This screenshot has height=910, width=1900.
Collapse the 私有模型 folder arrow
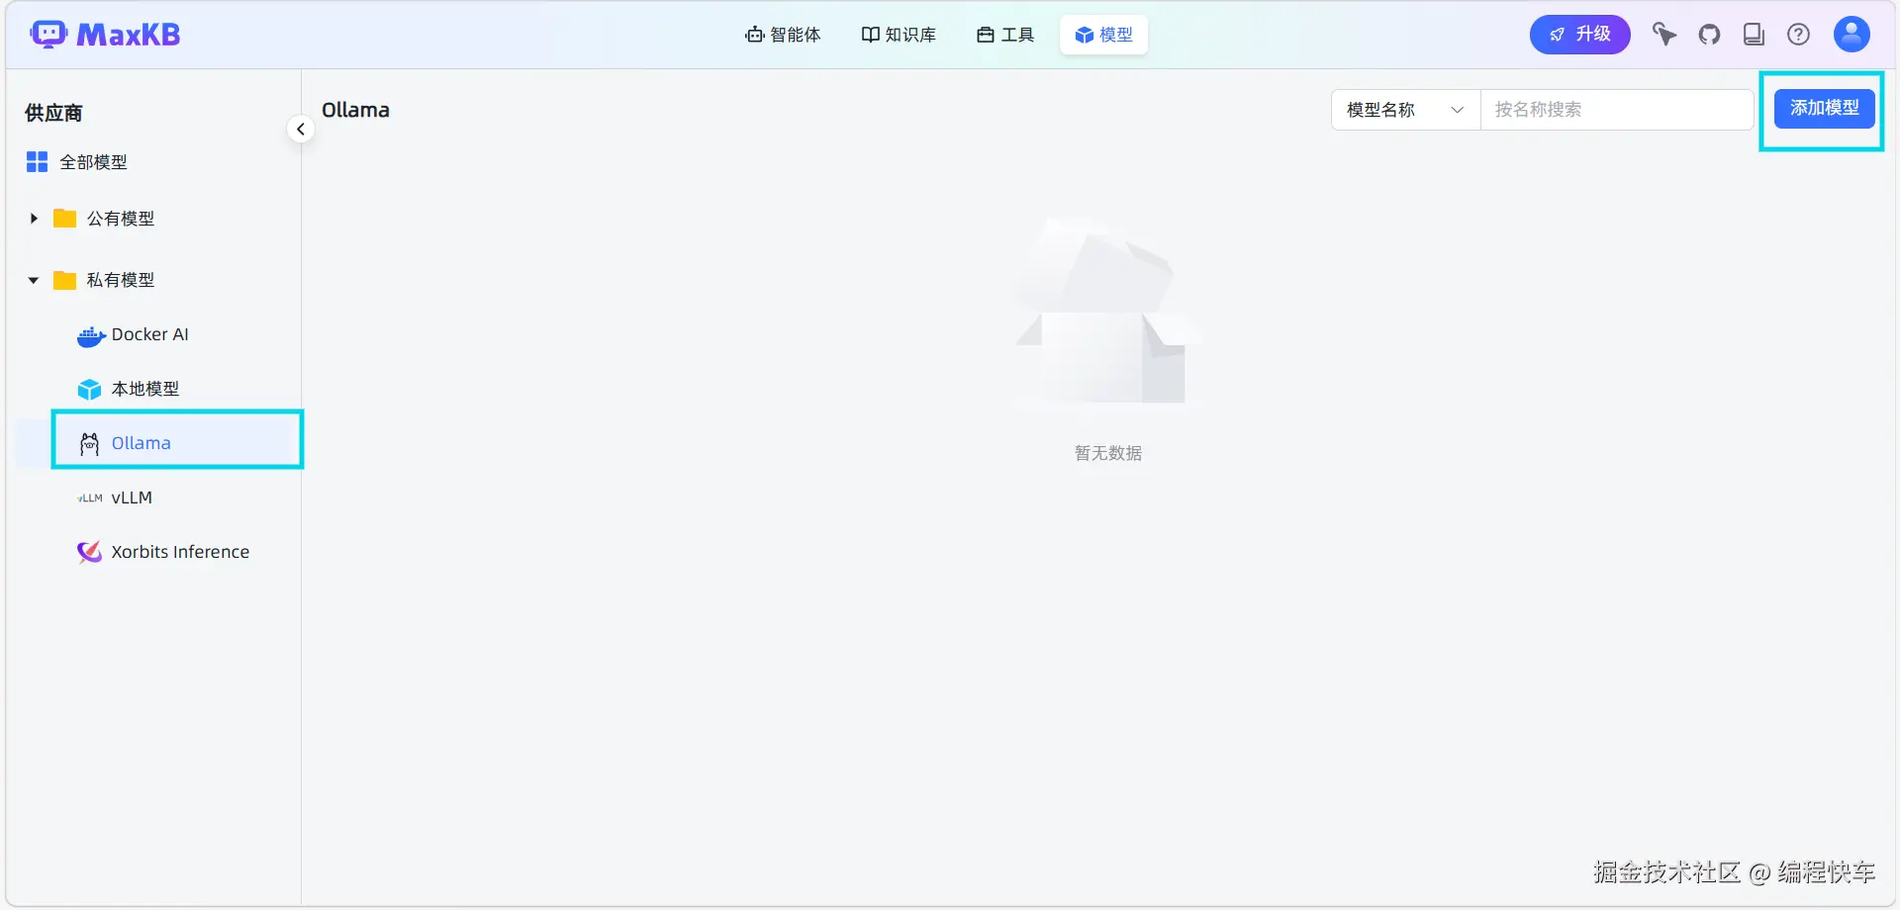click(x=34, y=280)
